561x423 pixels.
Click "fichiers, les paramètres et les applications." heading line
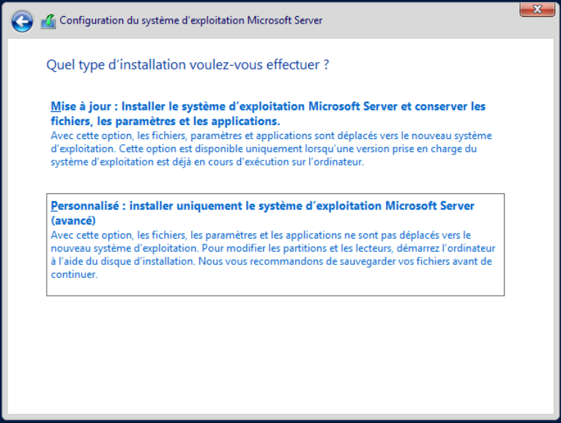166,121
